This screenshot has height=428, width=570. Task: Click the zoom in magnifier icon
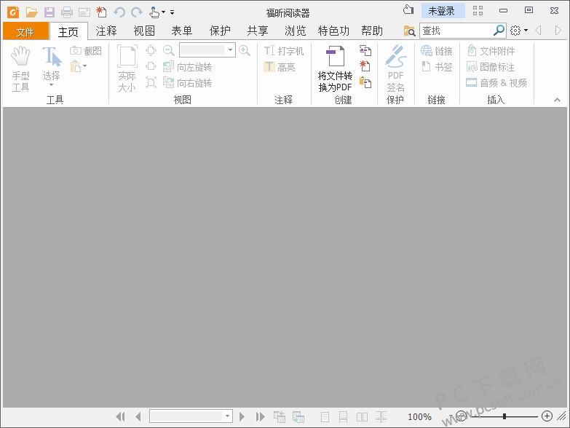pos(245,50)
